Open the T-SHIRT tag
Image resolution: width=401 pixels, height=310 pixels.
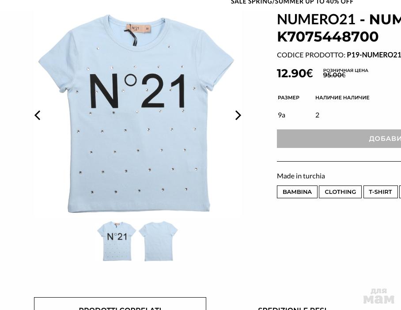click(380, 192)
